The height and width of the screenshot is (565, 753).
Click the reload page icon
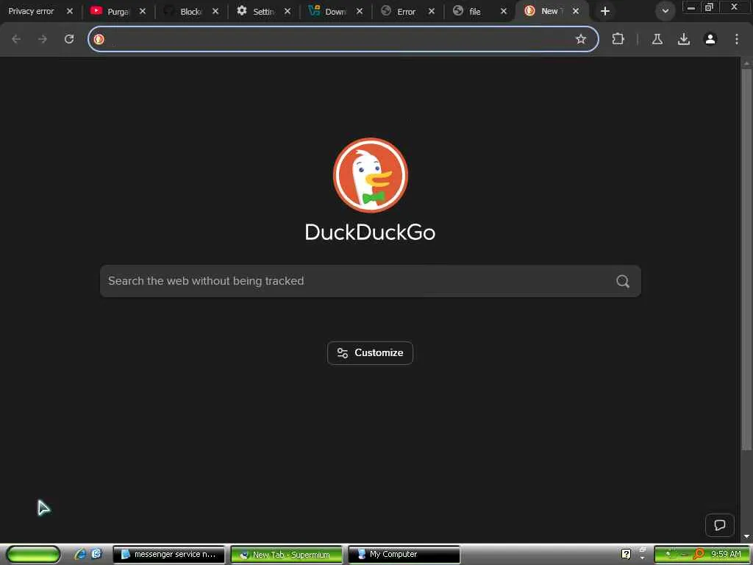click(x=69, y=39)
